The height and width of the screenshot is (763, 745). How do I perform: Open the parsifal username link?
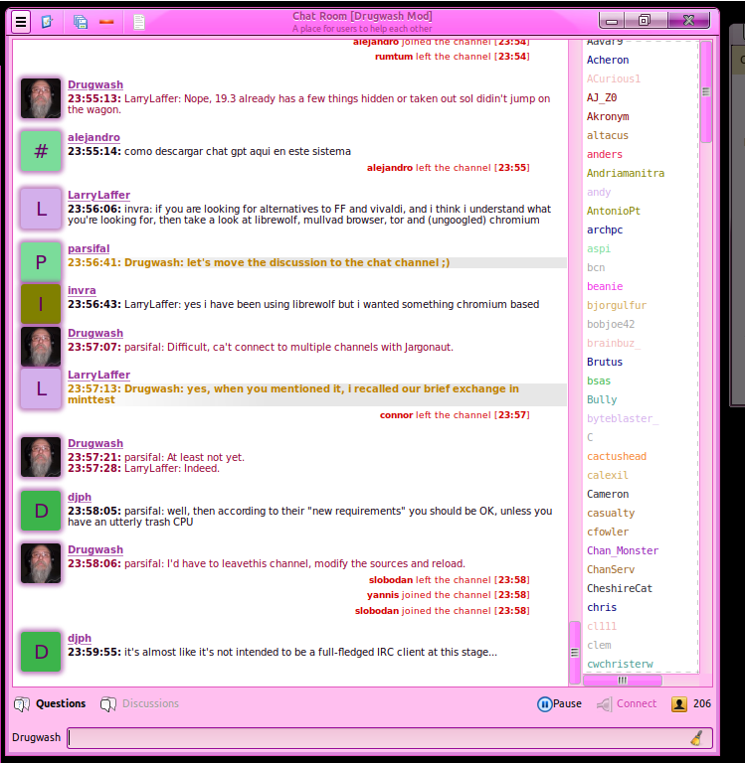click(89, 248)
